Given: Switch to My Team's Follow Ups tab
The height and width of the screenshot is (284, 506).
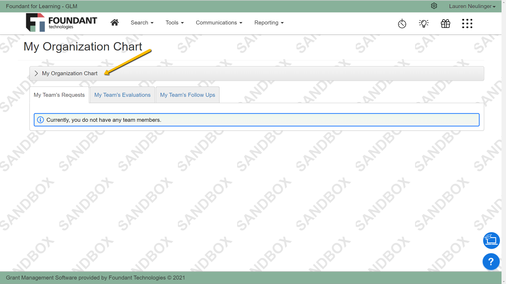Looking at the screenshot, I should (187, 95).
